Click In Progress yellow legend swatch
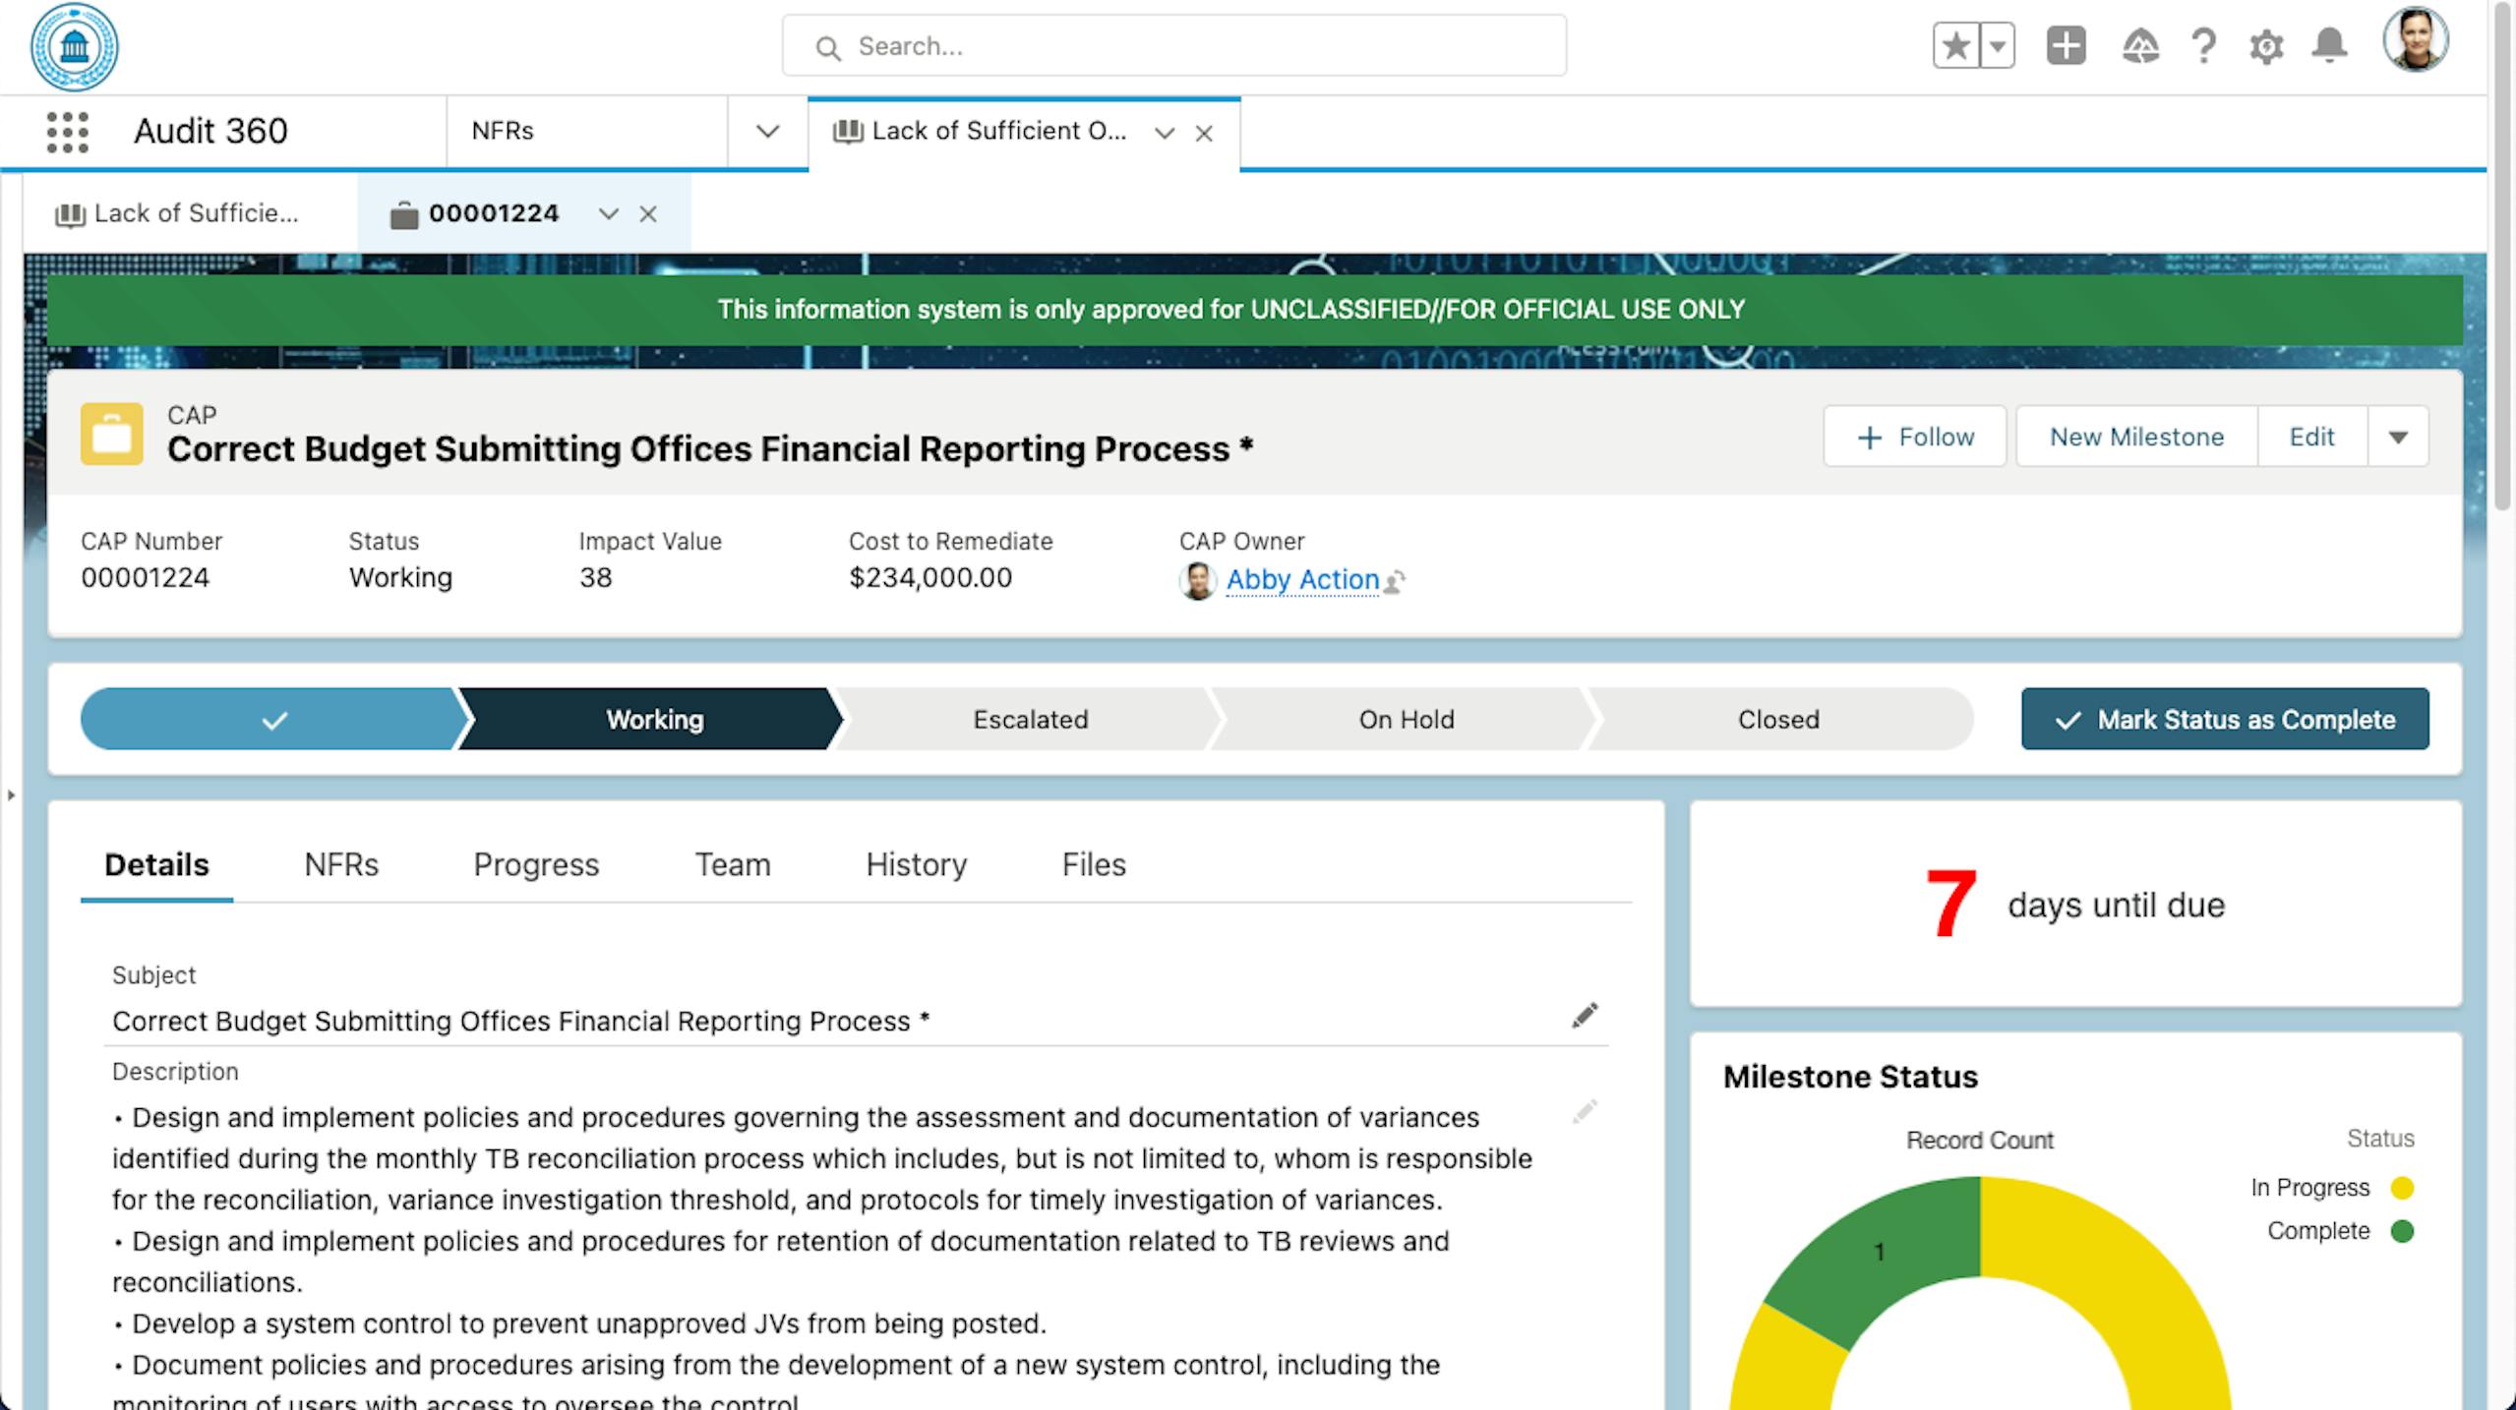Screen dimensions: 2516x1410 pos(2402,1188)
